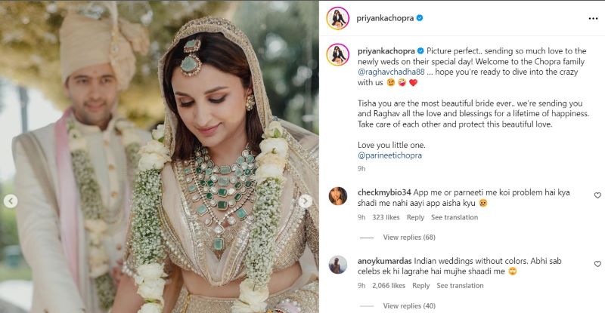This screenshot has width=605, height=313.
Task: See translation of the anoykumardas comment
Action: (461, 286)
